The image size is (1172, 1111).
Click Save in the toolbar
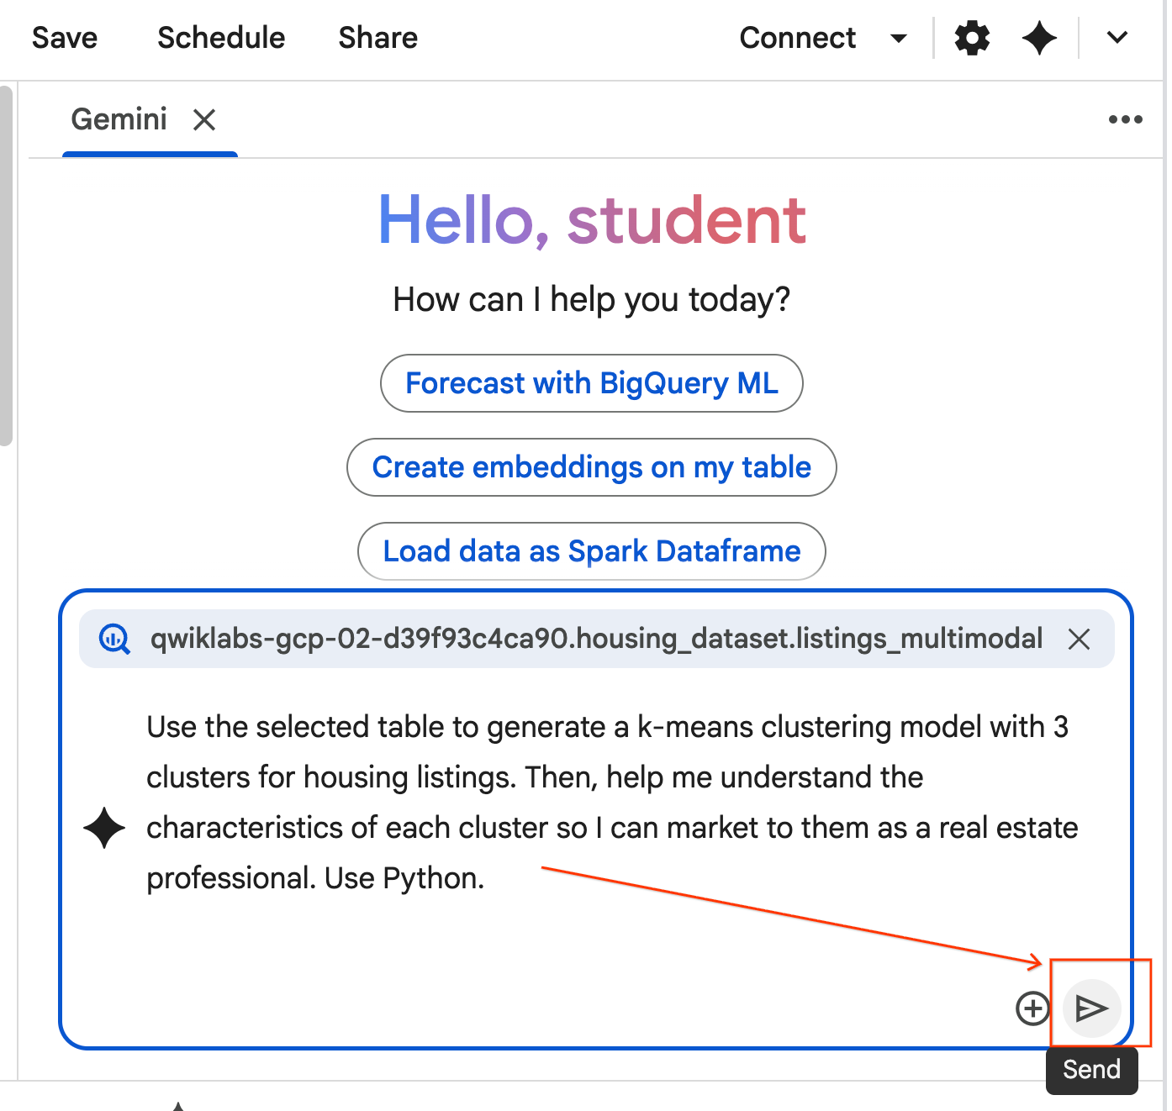click(65, 39)
